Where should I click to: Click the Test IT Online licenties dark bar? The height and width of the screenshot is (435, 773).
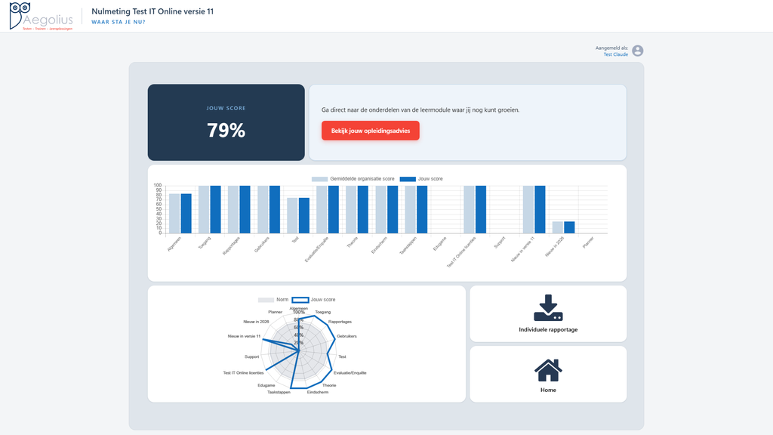(481, 210)
